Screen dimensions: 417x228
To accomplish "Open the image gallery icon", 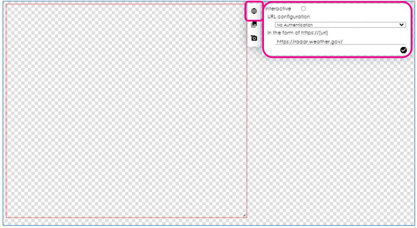I will [254, 24].
